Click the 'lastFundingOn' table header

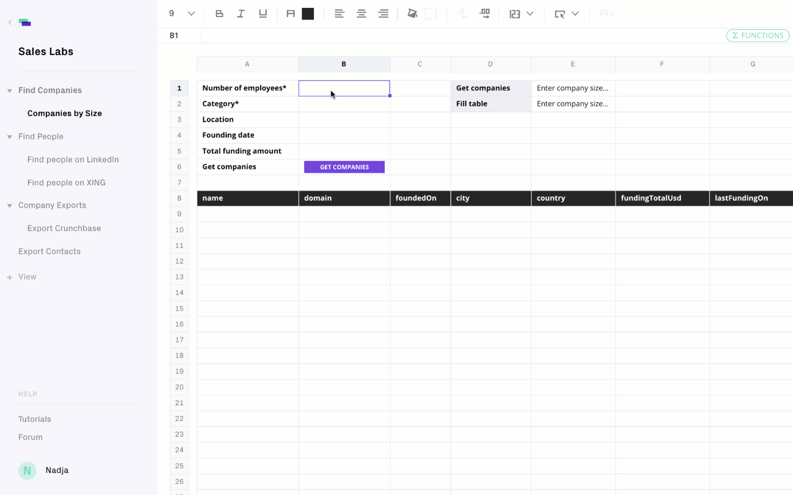(x=751, y=198)
